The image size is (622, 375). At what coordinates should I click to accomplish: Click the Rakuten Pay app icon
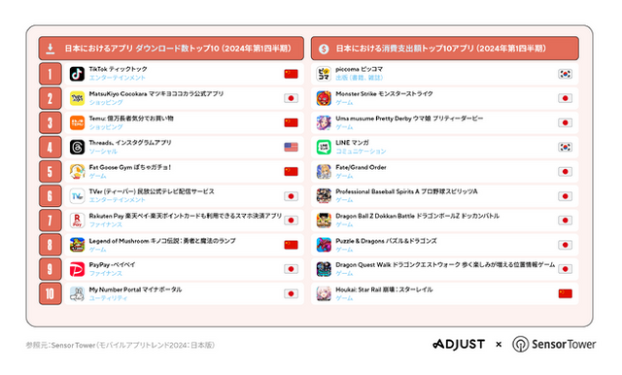pyautogui.click(x=77, y=221)
